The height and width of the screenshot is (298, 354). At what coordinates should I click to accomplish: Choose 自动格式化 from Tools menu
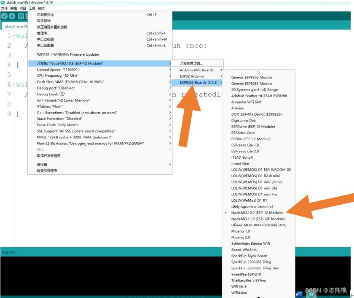coord(100,15)
